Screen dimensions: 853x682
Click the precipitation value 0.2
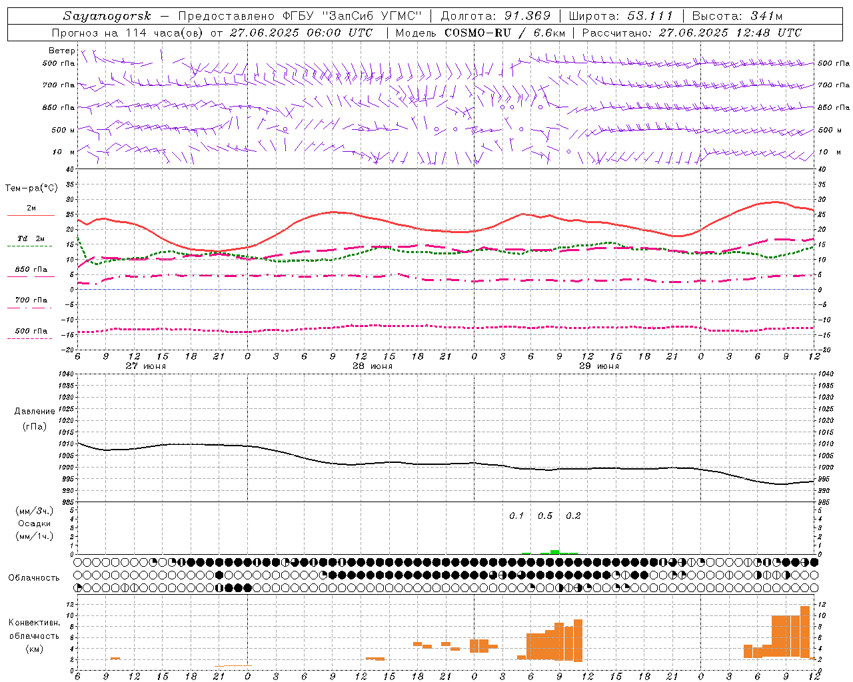pyautogui.click(x=573, y=515)
